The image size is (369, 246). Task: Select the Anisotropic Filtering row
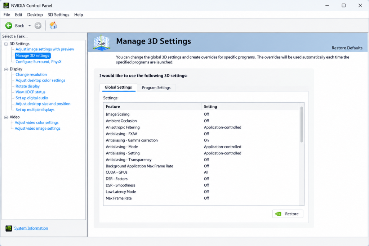tap(201, 127)
